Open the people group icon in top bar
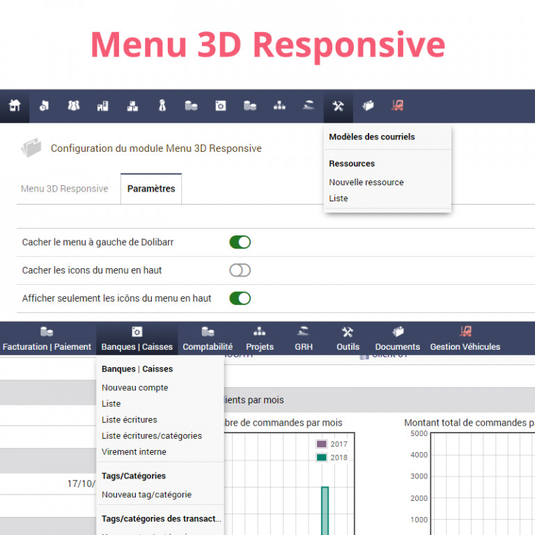Image resolution: width=535 pixels, height=535 pixels. tap(73, 106)
